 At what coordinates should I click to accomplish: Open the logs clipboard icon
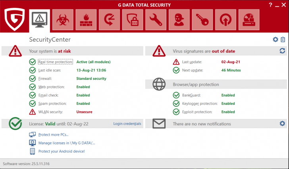pos(283,39)
